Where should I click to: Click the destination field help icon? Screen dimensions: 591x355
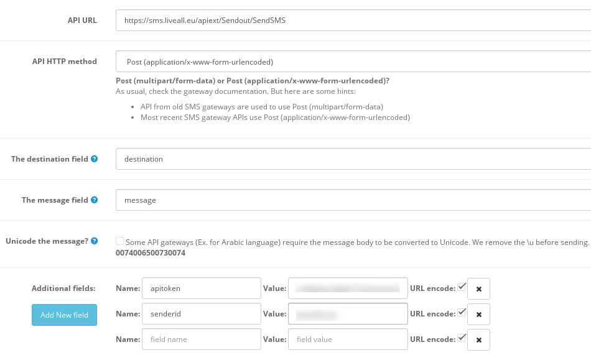(95, 159)
